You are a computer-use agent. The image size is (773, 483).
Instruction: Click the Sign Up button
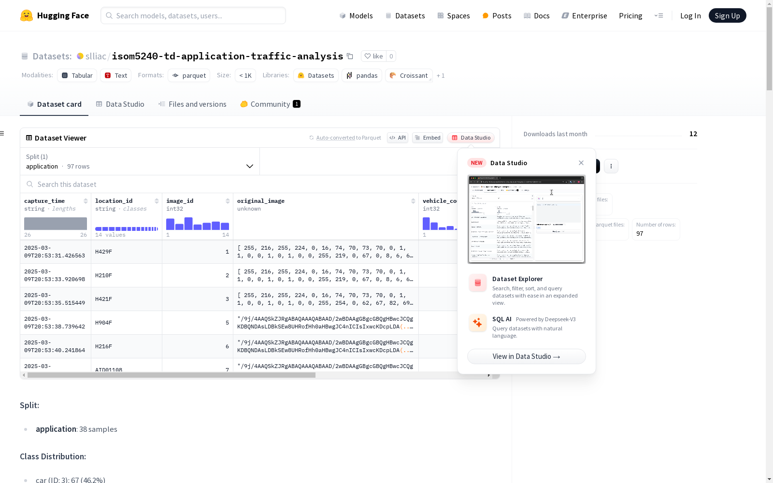[727, 15]
